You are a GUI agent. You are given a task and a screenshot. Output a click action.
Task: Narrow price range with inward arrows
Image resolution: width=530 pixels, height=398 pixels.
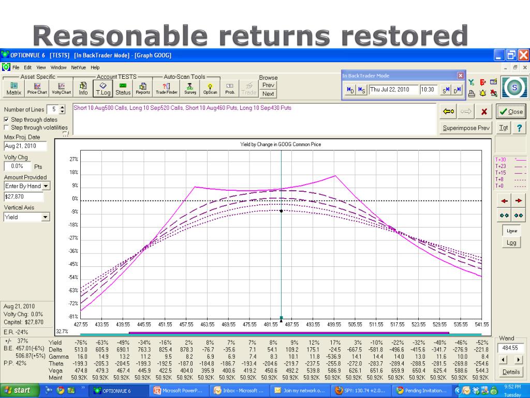click(x=504, y=215)
